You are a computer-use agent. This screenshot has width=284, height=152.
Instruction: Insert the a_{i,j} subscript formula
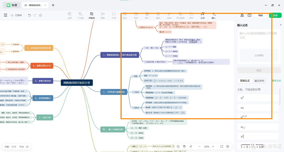point(258,127)
